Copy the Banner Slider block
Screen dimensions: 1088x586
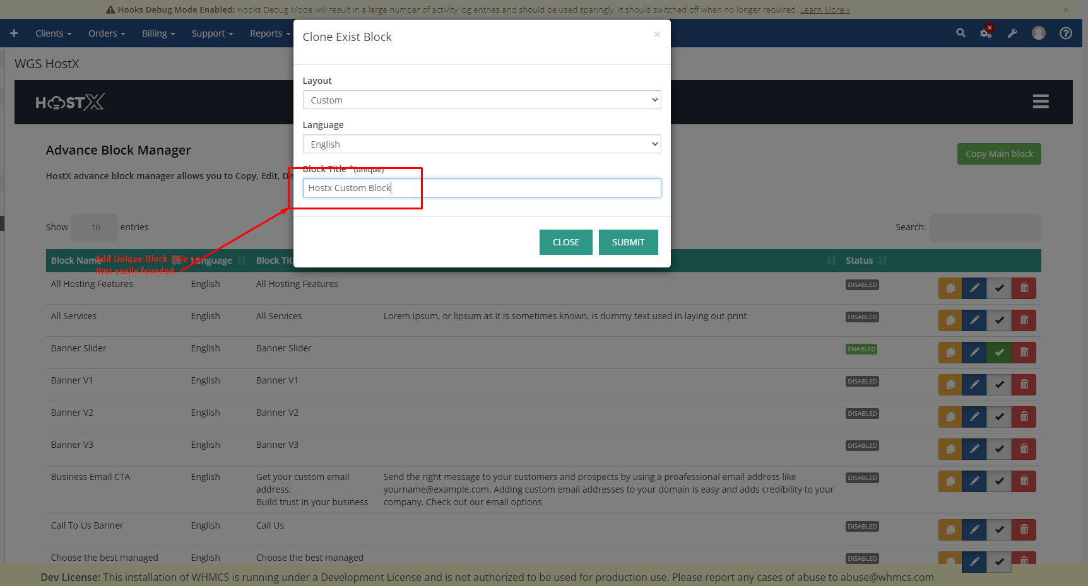(950, 353)
